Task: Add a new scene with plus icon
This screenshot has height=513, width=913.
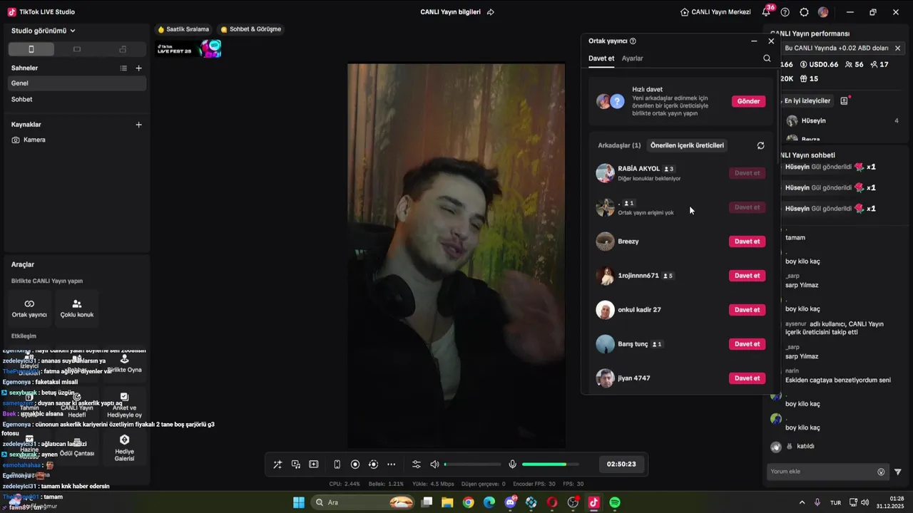Action: click(x=139, y=68)
